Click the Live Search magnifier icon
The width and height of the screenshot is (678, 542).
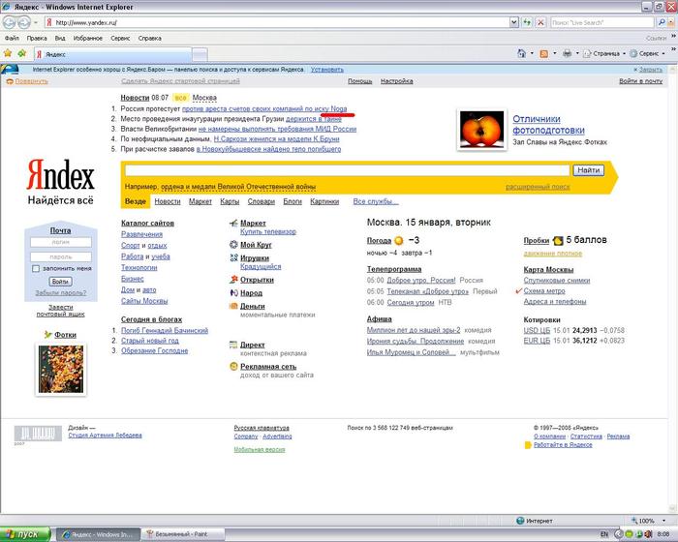(x=662, y=22)
